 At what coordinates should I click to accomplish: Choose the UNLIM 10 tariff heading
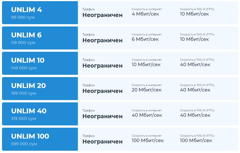[28, 60]
